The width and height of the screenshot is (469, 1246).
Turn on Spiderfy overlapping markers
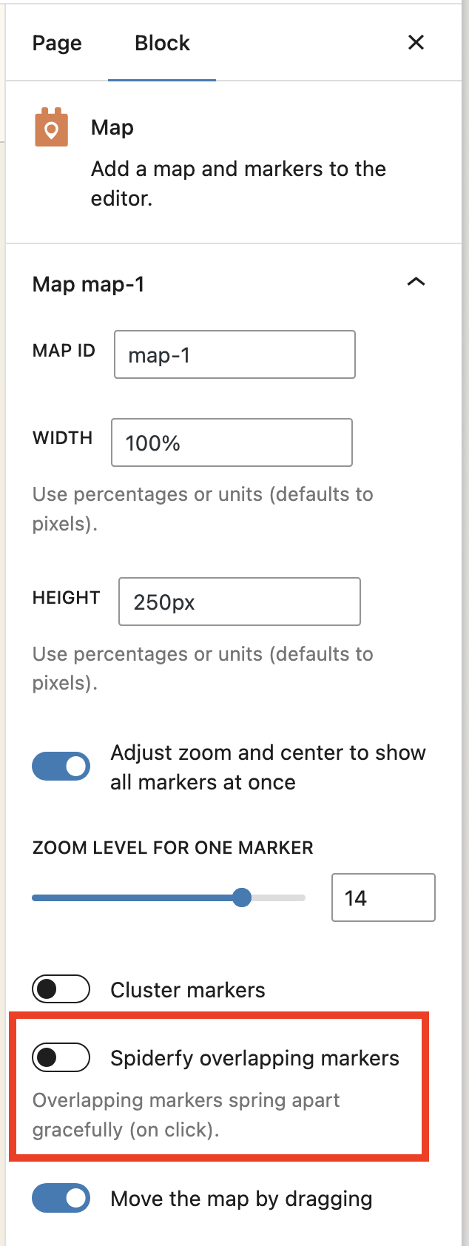[61, 1057]
